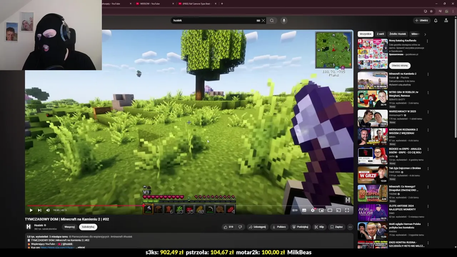Screen dimensions: 457x257
Task: Seek on the red video progress bar
Action: [189, 205]
